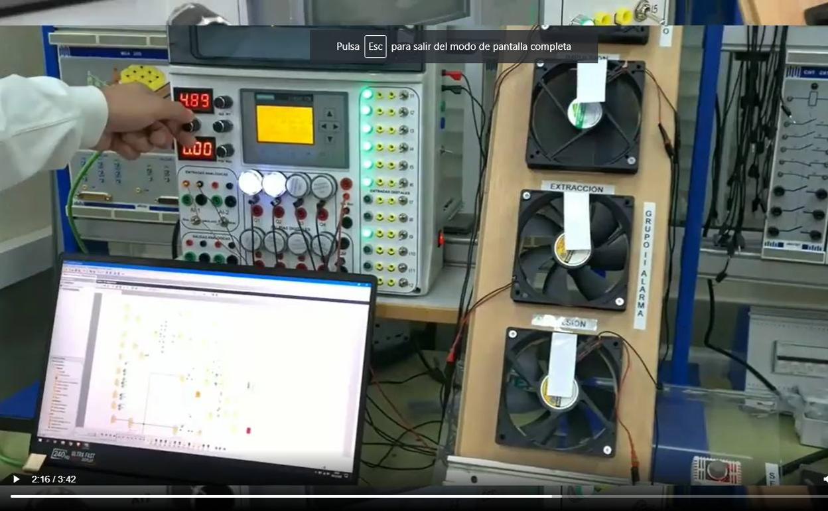Click the red 0.00 digital readout

(x=196, y=149)
